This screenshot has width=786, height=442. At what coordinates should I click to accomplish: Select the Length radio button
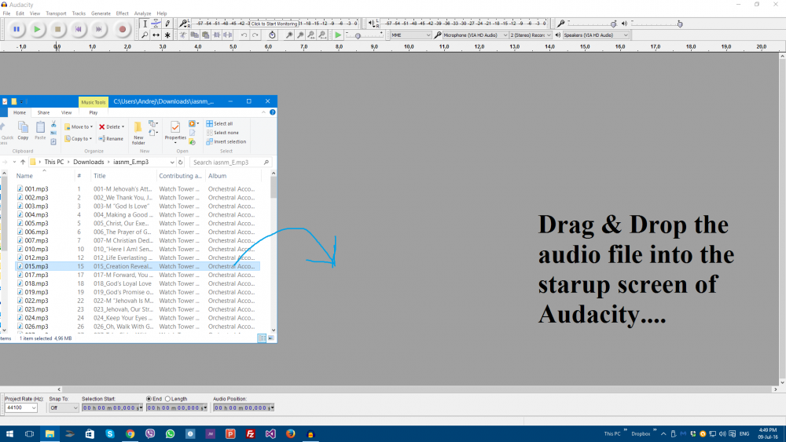pyautogui.click(x=168, y=399)
